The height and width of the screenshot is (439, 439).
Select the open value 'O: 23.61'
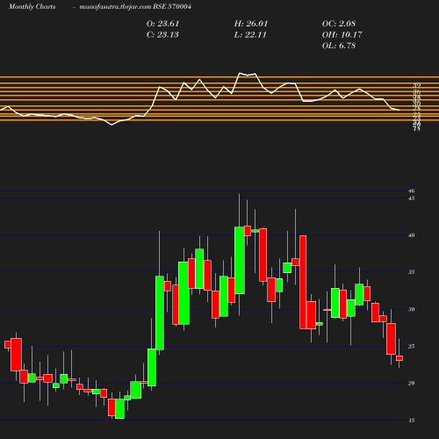pos(162,24)
